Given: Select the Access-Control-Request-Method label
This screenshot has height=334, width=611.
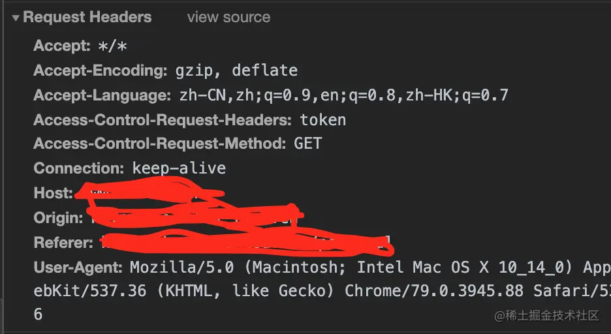Looking at the screenshot, I should coord(160,144).
